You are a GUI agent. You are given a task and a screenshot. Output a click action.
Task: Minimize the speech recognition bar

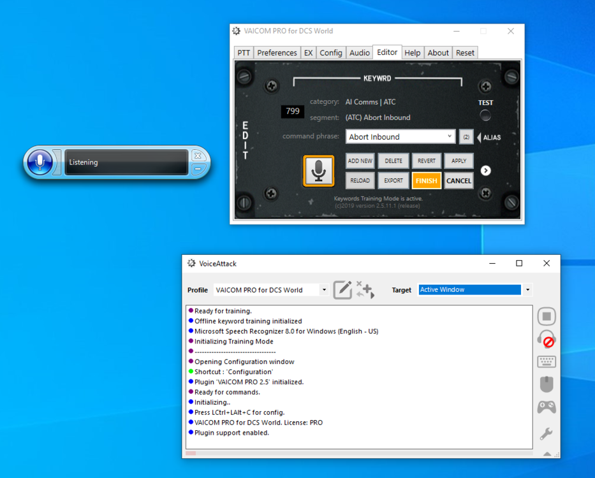(x=198, y=169)
